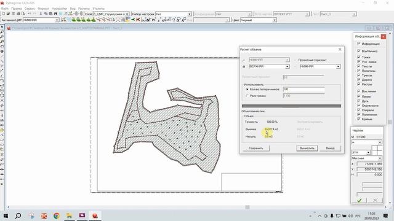Close the Расчет объема dialog
The width and height of the screenshot is (394, 221).
point(340,49)
